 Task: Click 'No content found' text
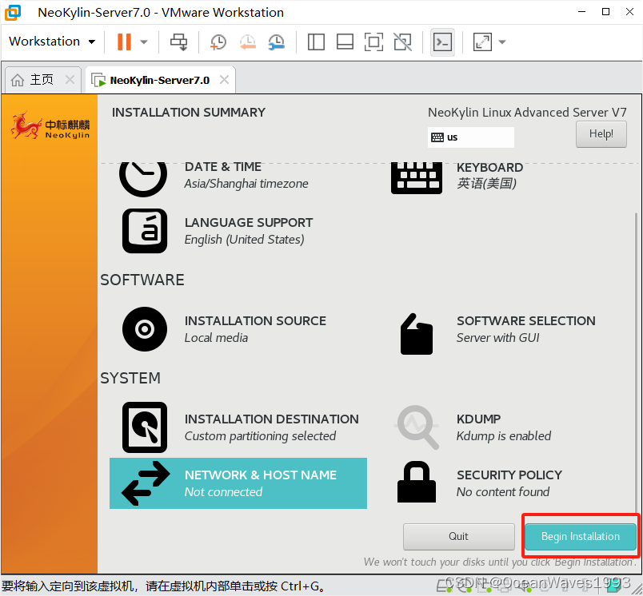click(x=503, y=491)
